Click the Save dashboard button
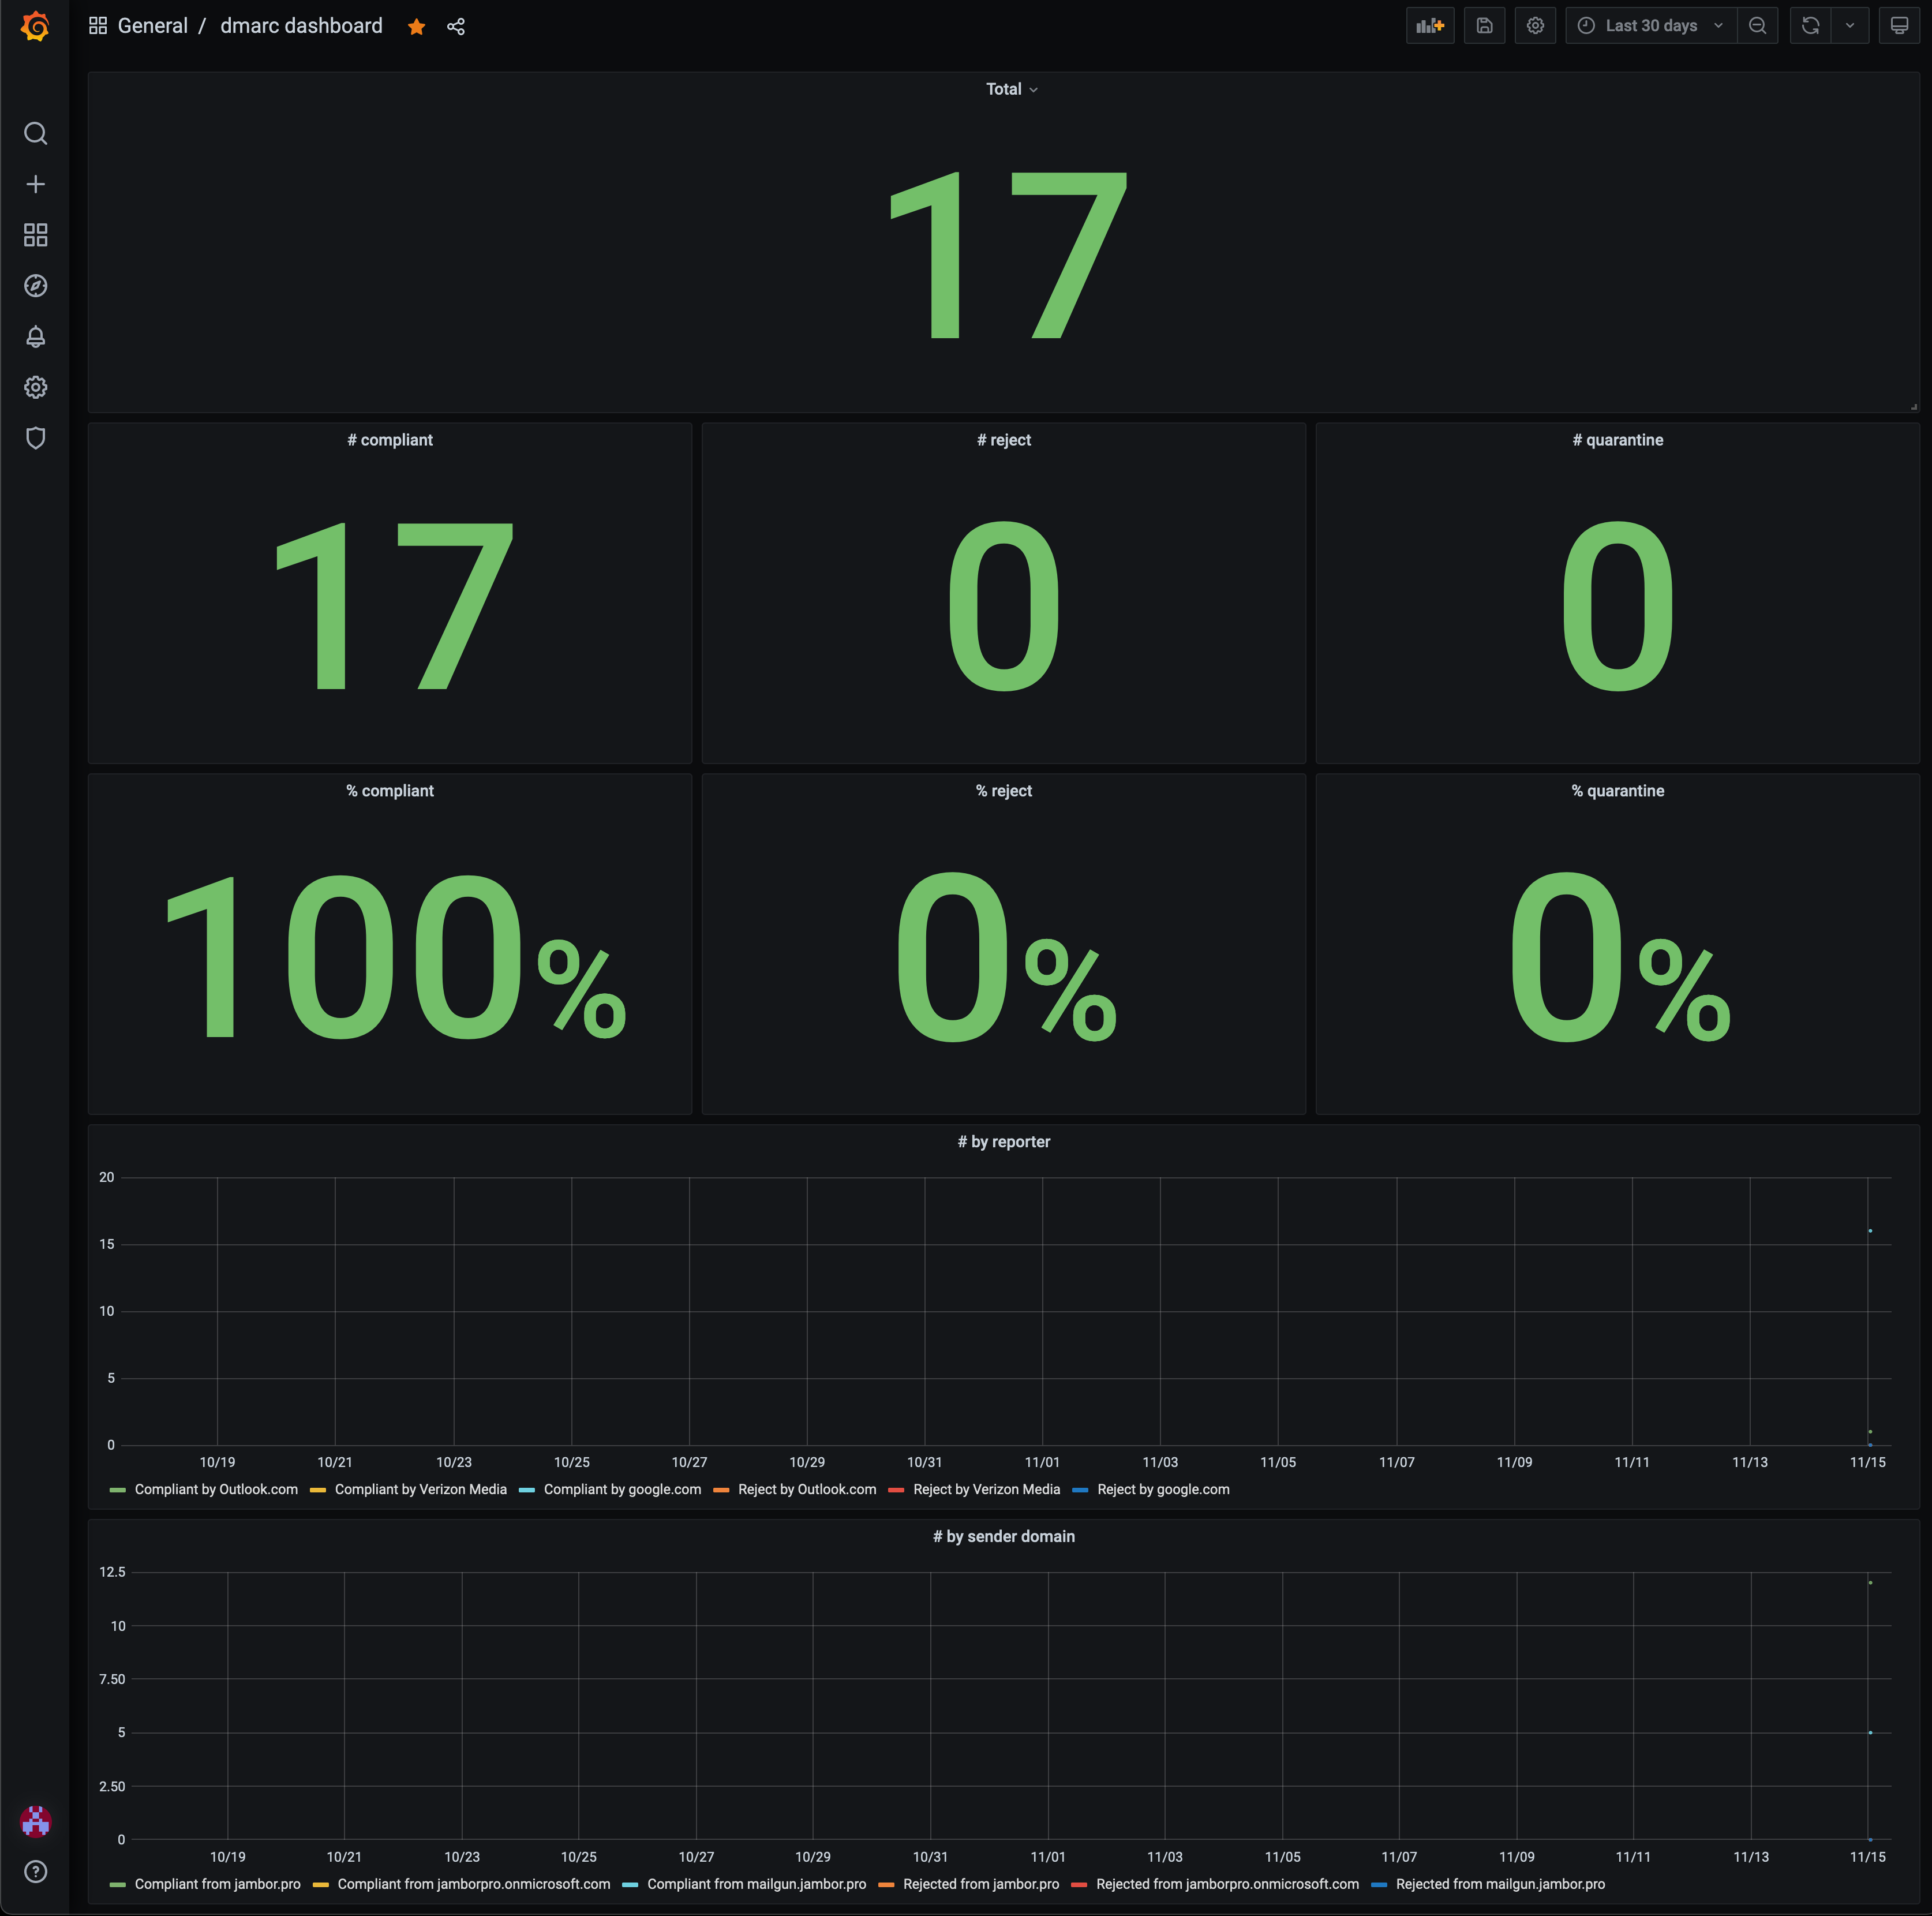Image resolution: width=1932 pixels, height=1916 pixels. 1484,26
